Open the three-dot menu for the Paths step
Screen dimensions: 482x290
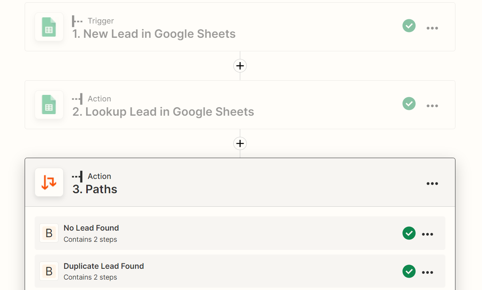(432, 184)
